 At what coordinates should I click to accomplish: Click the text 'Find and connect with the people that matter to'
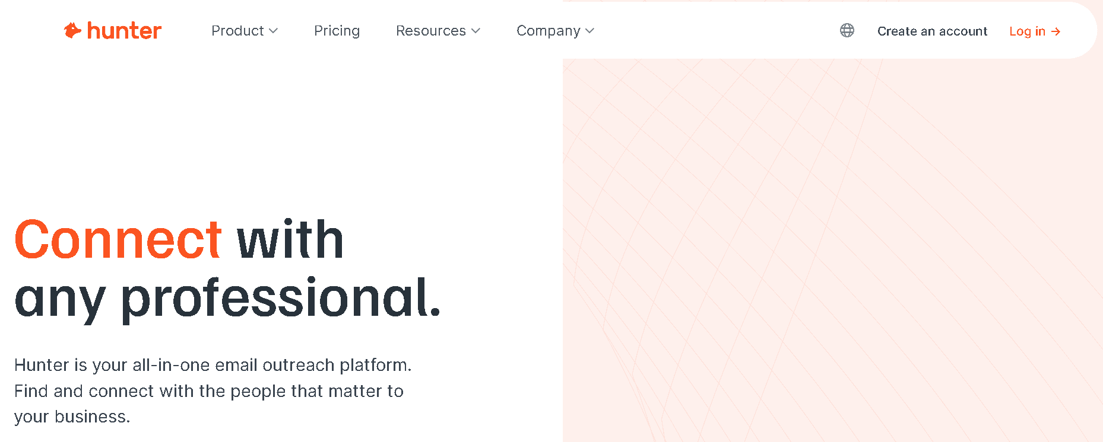(209, 391)
